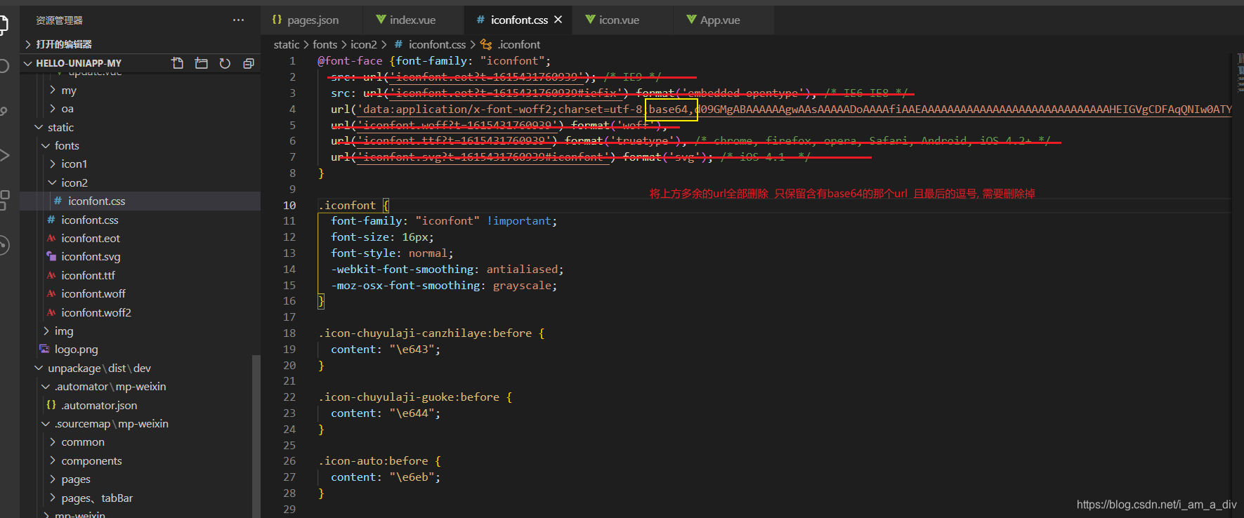Click the New Folder icon in explorer header
The width and height of the screenshot is (1244, 518).
pyautogui.click(x=201, y=63)
